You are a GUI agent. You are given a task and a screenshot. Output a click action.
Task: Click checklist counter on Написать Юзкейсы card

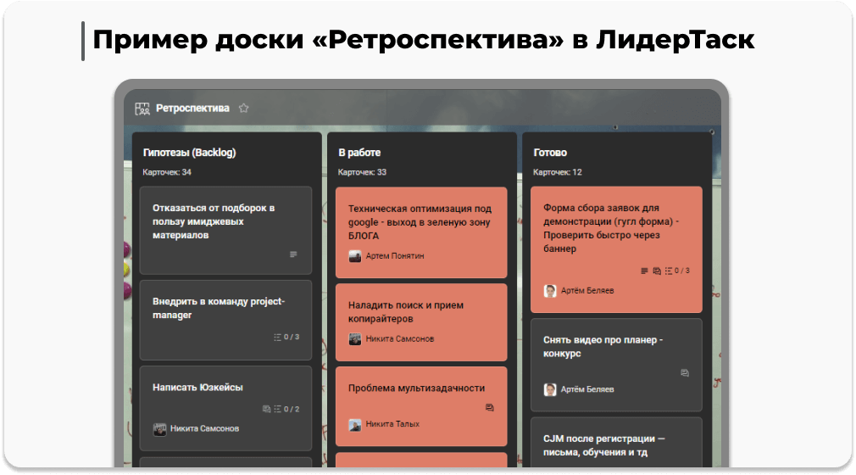point(286,409)
